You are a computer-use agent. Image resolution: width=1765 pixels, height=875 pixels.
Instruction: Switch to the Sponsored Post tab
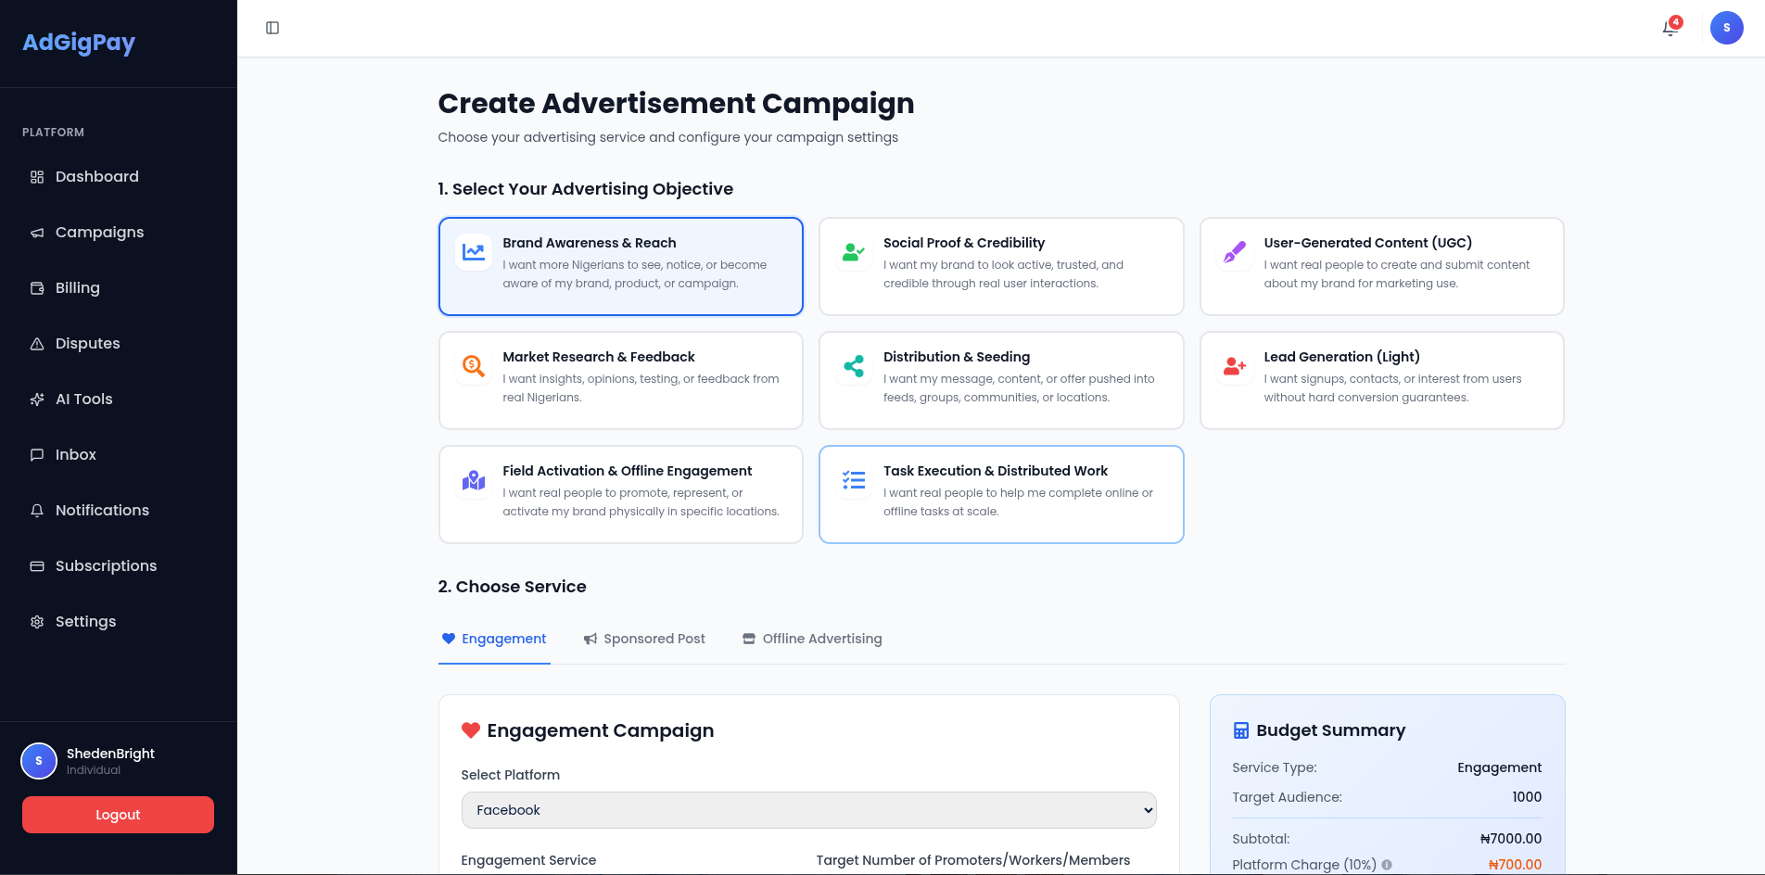pos(644,639)
